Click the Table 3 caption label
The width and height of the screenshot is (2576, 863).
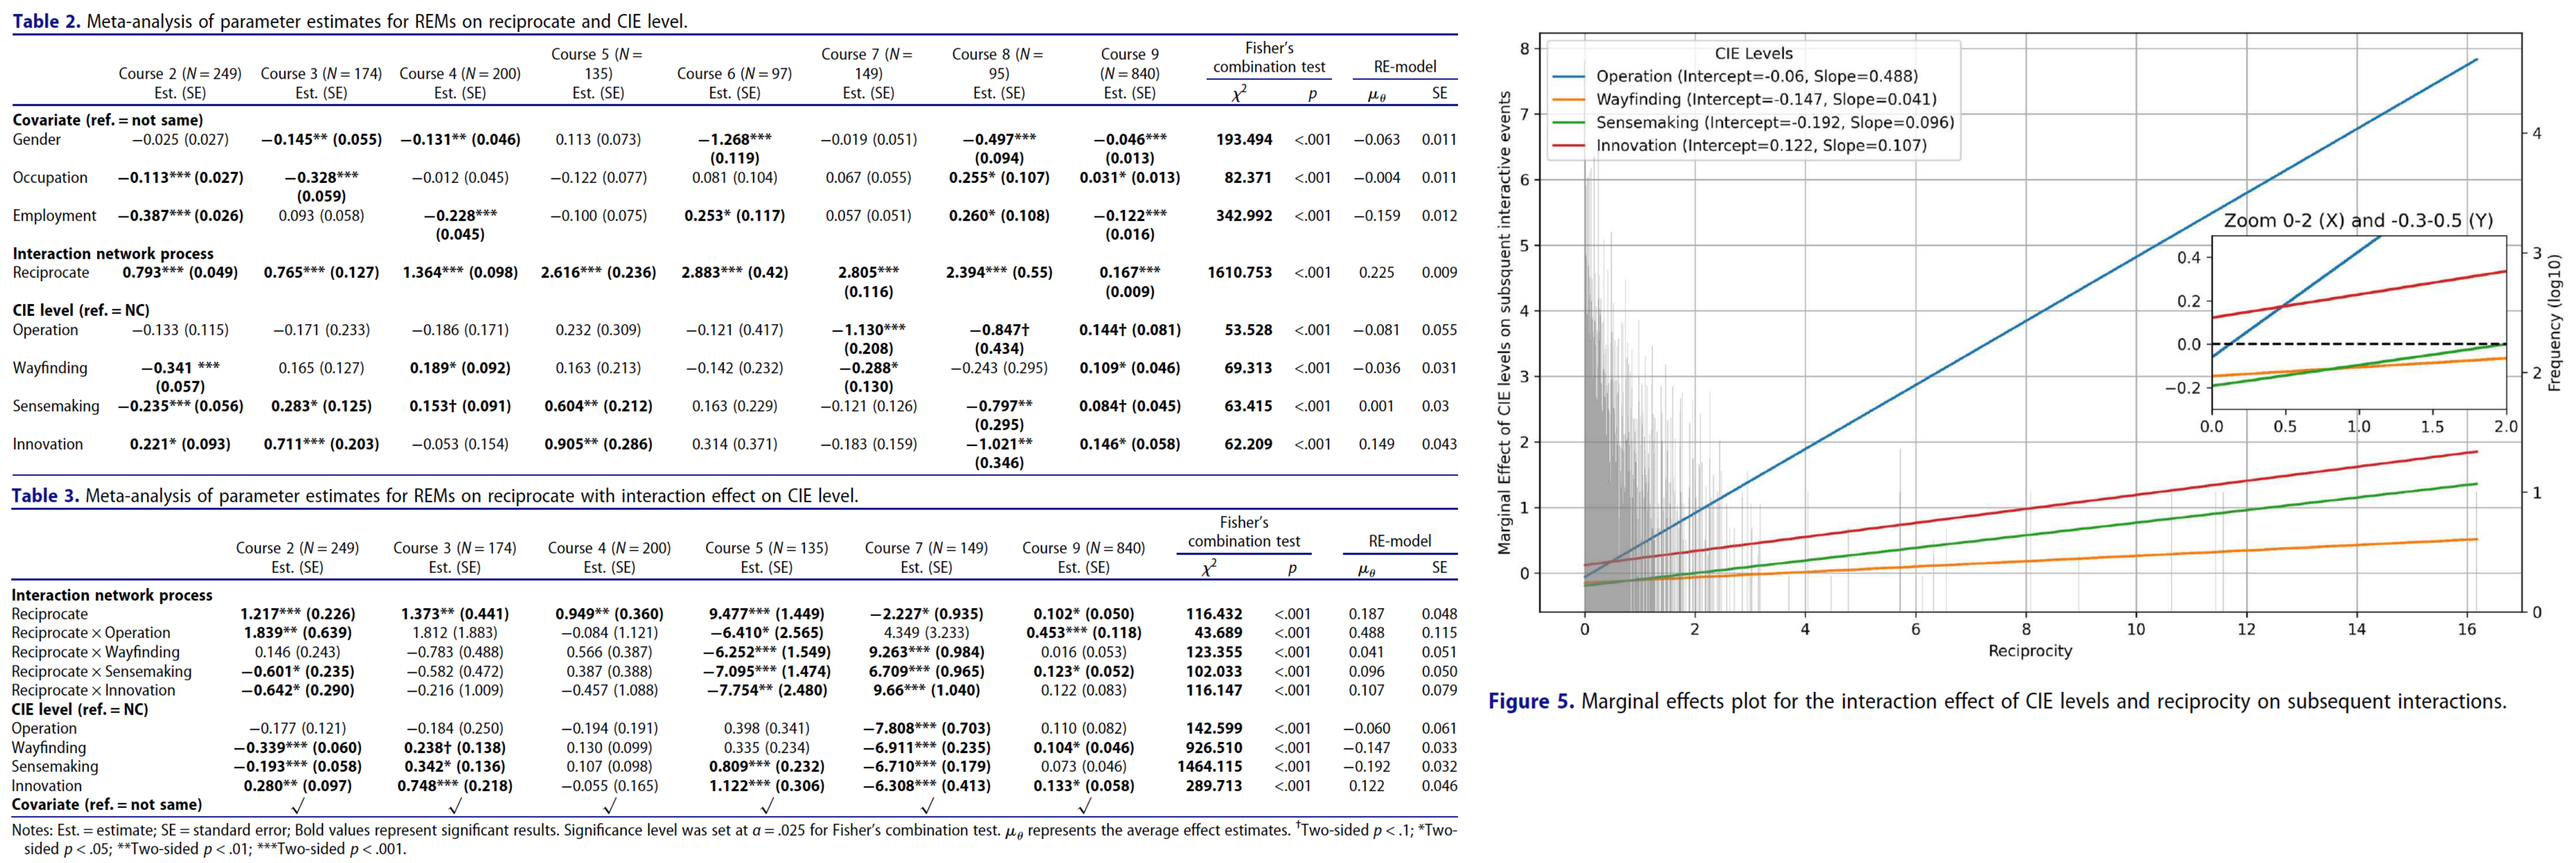click(x=46, y=495)
